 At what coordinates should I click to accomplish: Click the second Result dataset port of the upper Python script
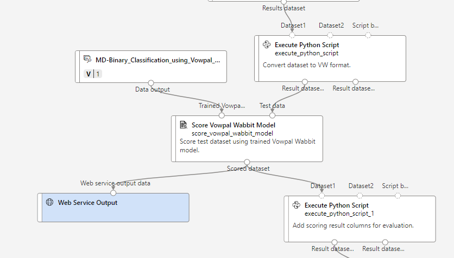pos(355,82)
